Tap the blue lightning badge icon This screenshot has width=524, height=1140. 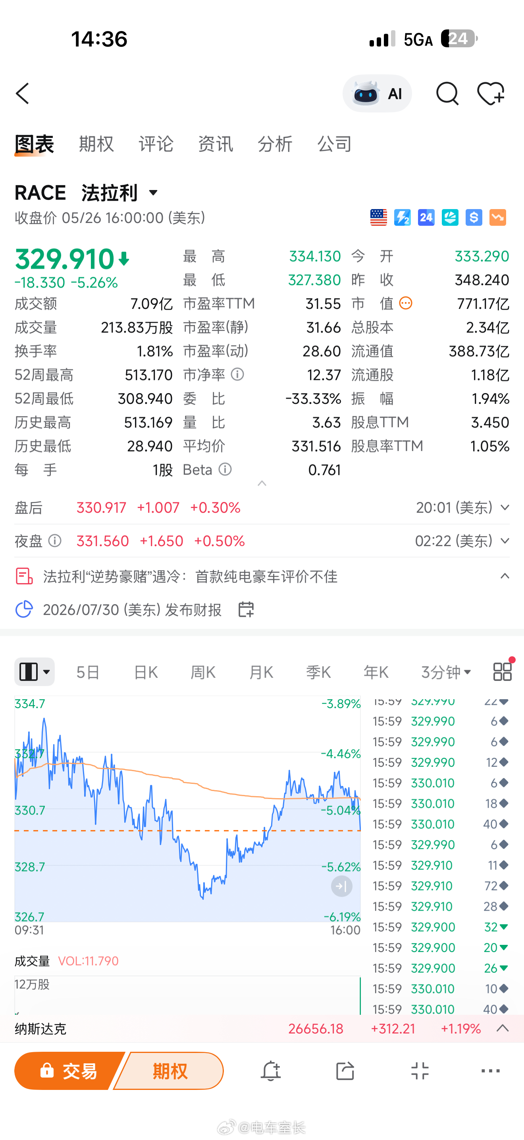click(x=403, y=217)
